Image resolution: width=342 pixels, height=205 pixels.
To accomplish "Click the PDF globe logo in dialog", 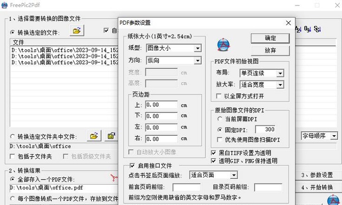I will click(224, 45).
